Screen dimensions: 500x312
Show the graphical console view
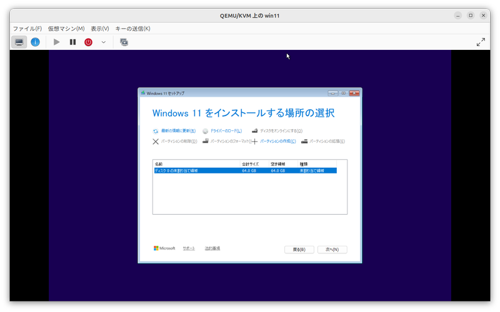coord(19,42)
